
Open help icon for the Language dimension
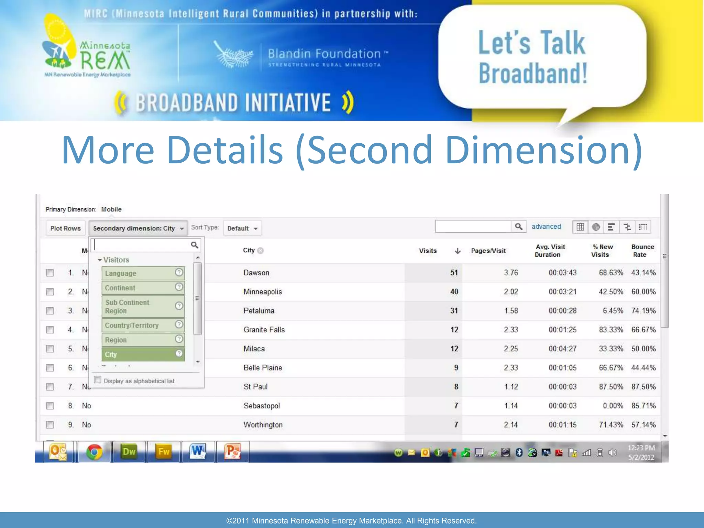179,273
